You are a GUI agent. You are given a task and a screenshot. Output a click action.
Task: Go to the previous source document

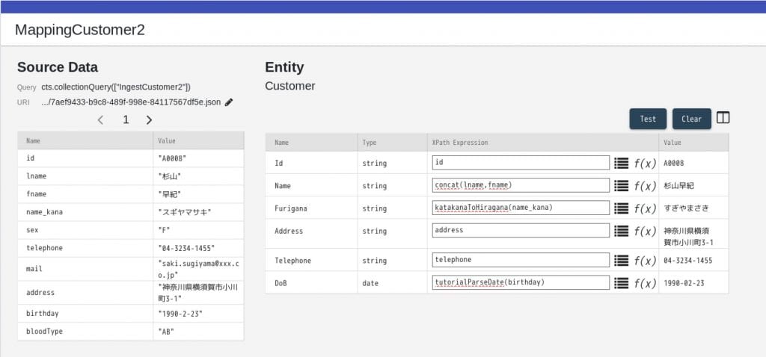point(101,119)
